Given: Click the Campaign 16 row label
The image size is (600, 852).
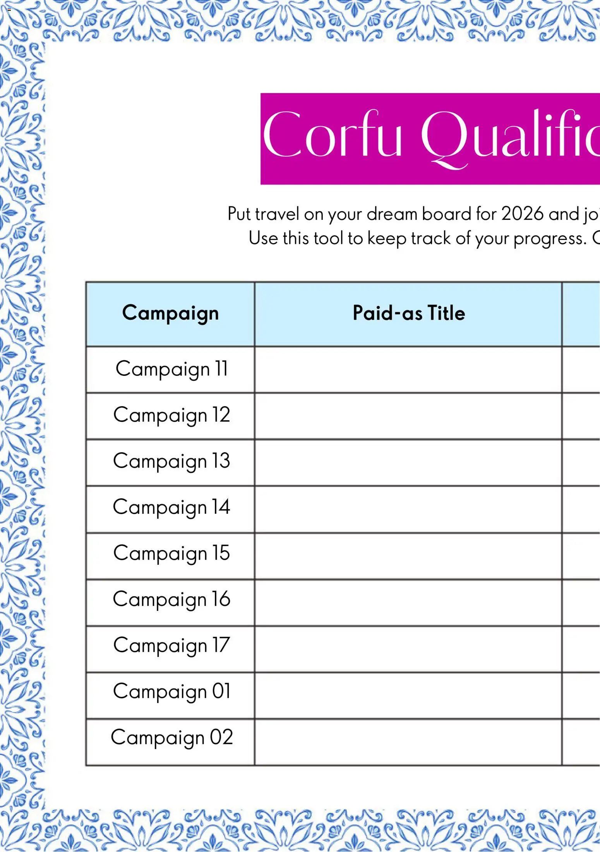Looking at the screenshot, I should 171,599.
